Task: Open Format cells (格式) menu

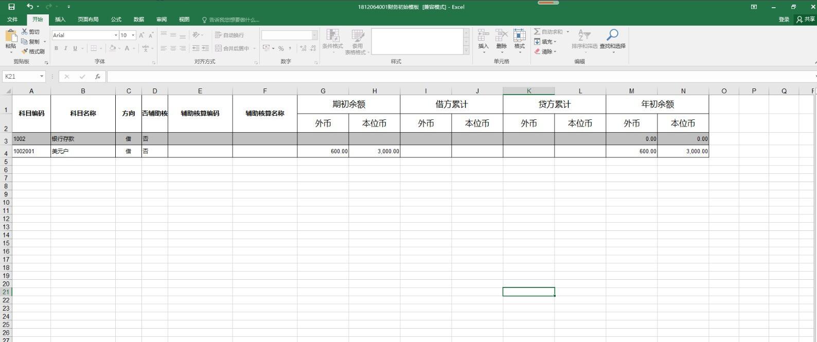Action: tap(520, 41)
